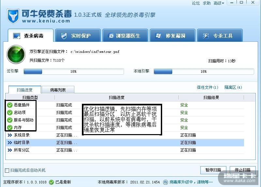Switch to the 查杀病毒 tab
The width and height of the screenshot is (261, 187).
pos(31,35)
